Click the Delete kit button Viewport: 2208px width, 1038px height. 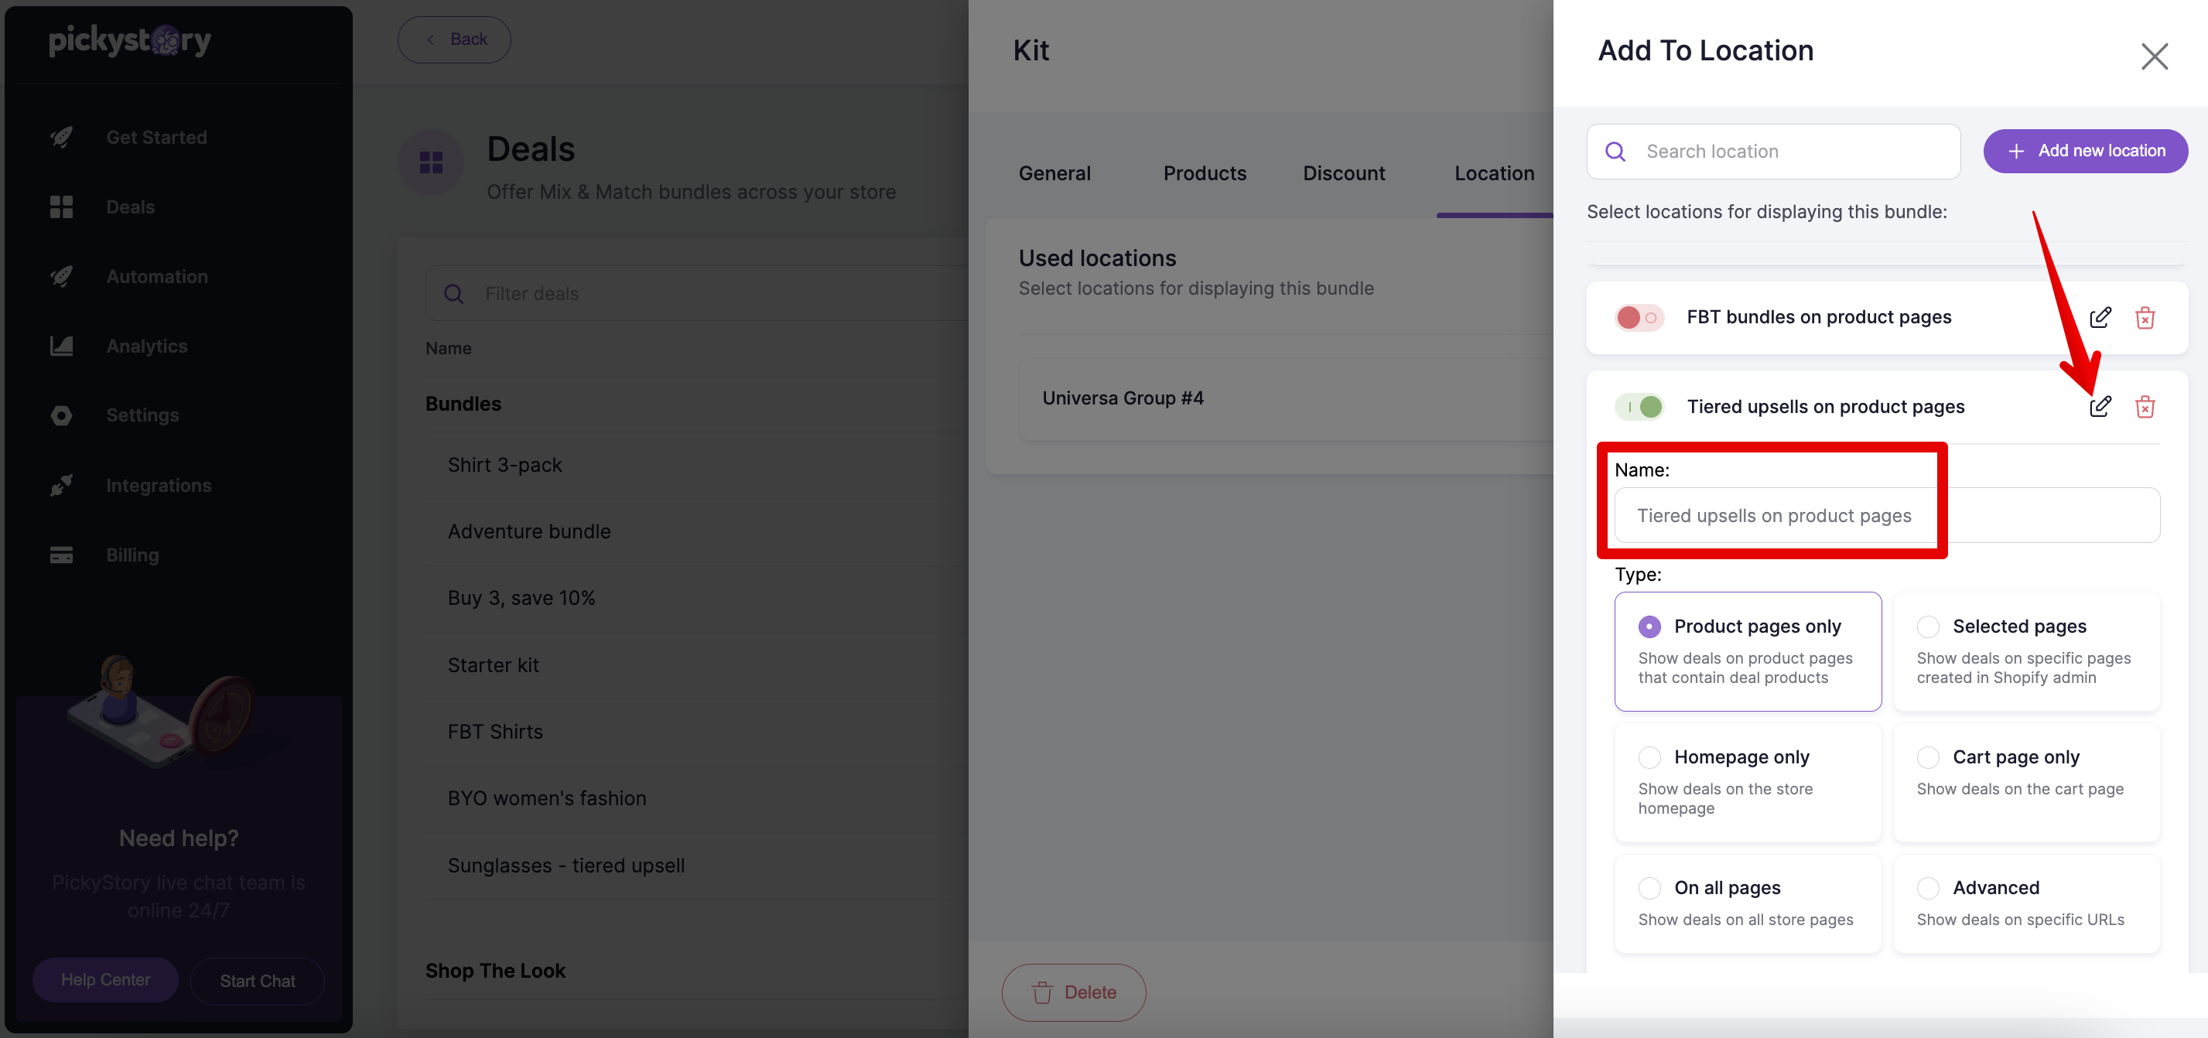(1073, 992)
